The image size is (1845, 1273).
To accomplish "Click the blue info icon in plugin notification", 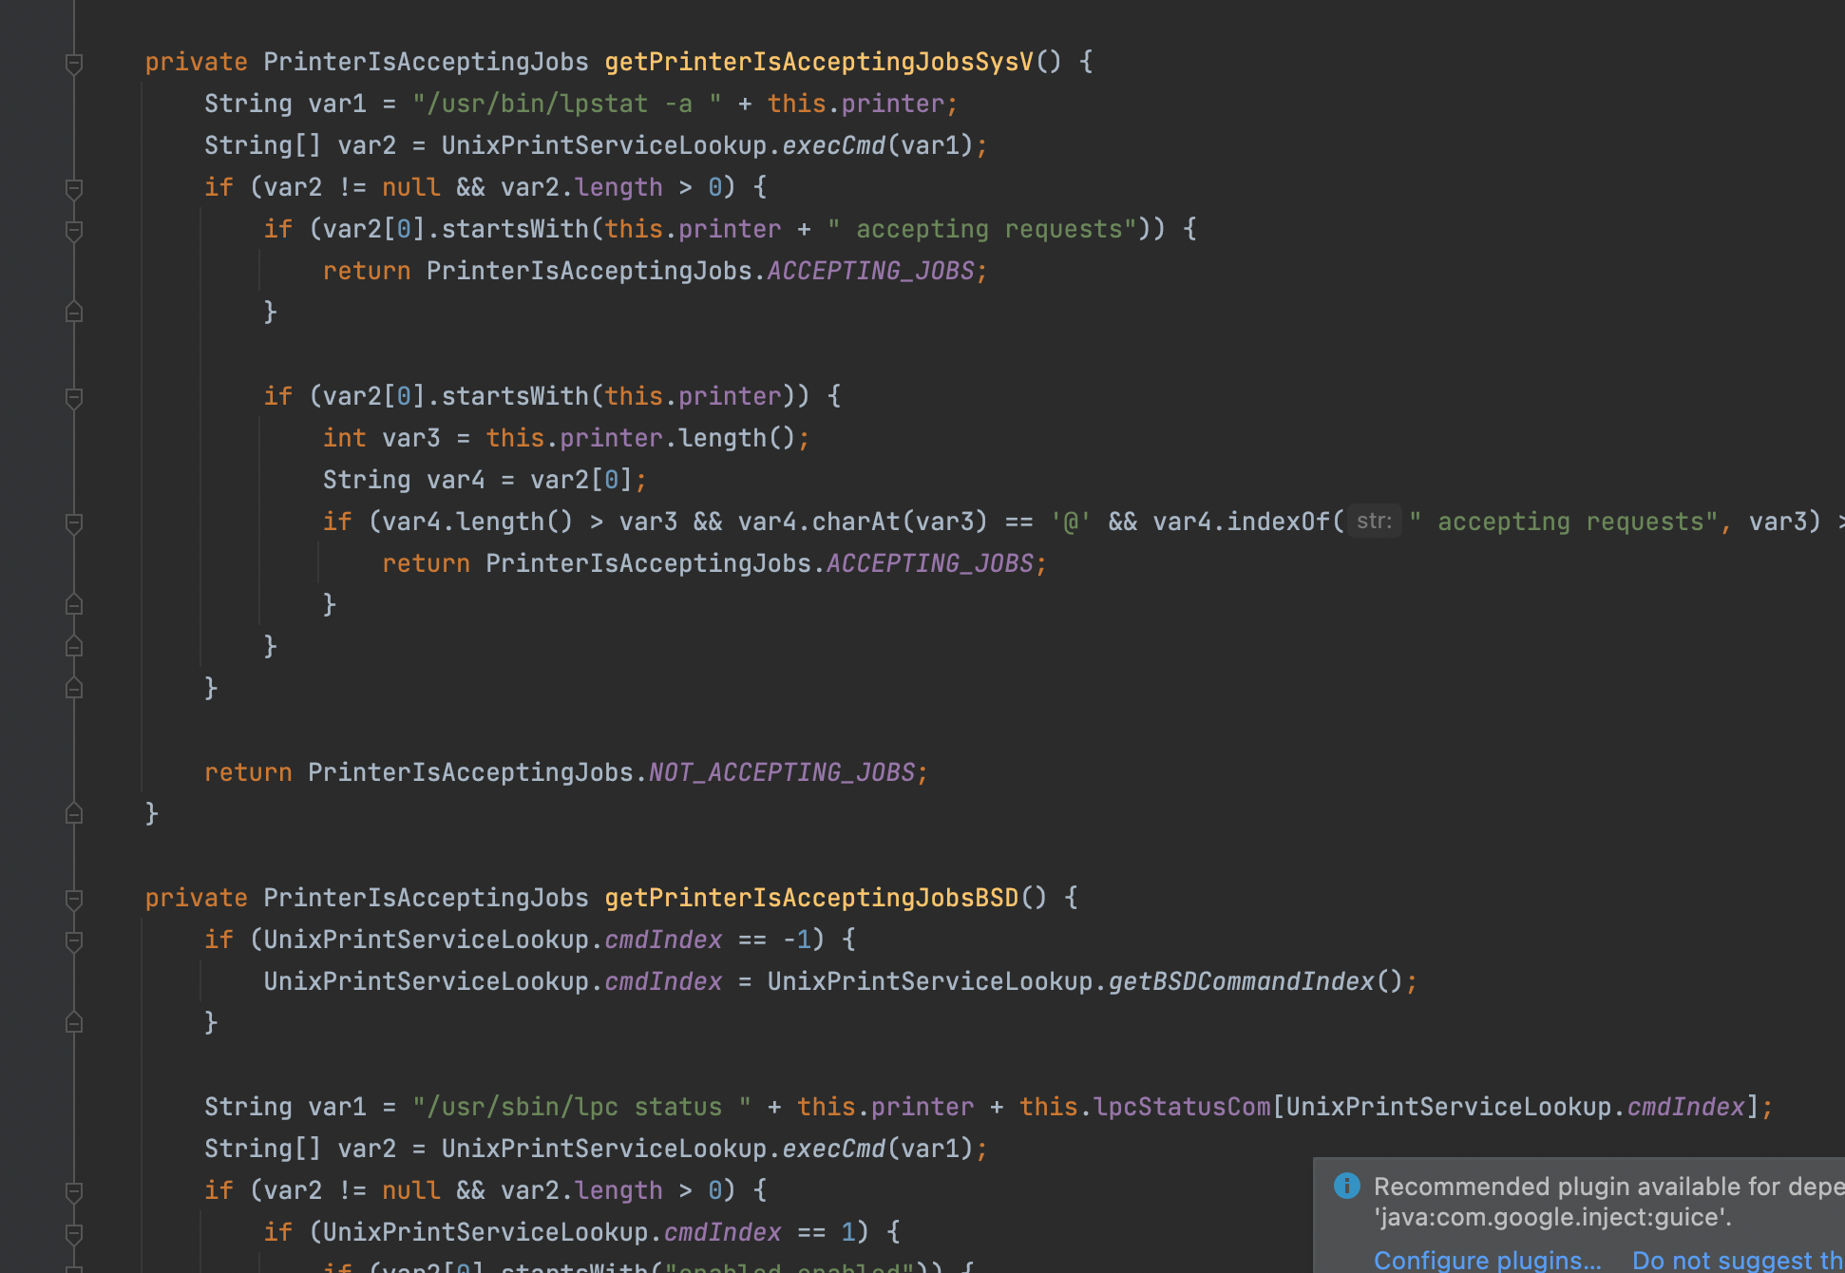I will coord(1346,1186).
